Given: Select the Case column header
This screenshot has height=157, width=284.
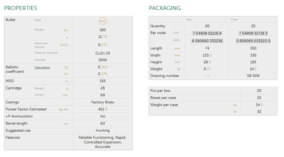Looking at the screenshot, I should click(234, 20).
